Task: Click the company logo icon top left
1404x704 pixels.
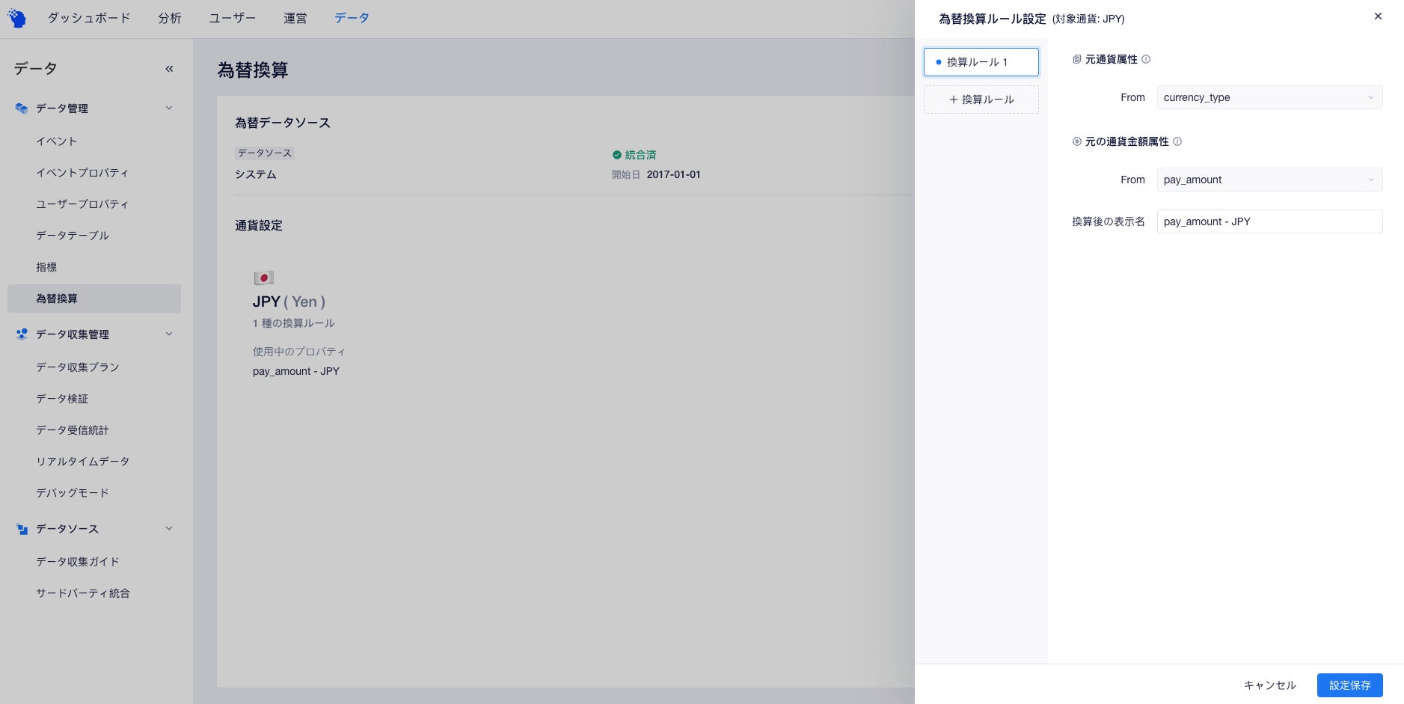Action: tap(16, 16)
